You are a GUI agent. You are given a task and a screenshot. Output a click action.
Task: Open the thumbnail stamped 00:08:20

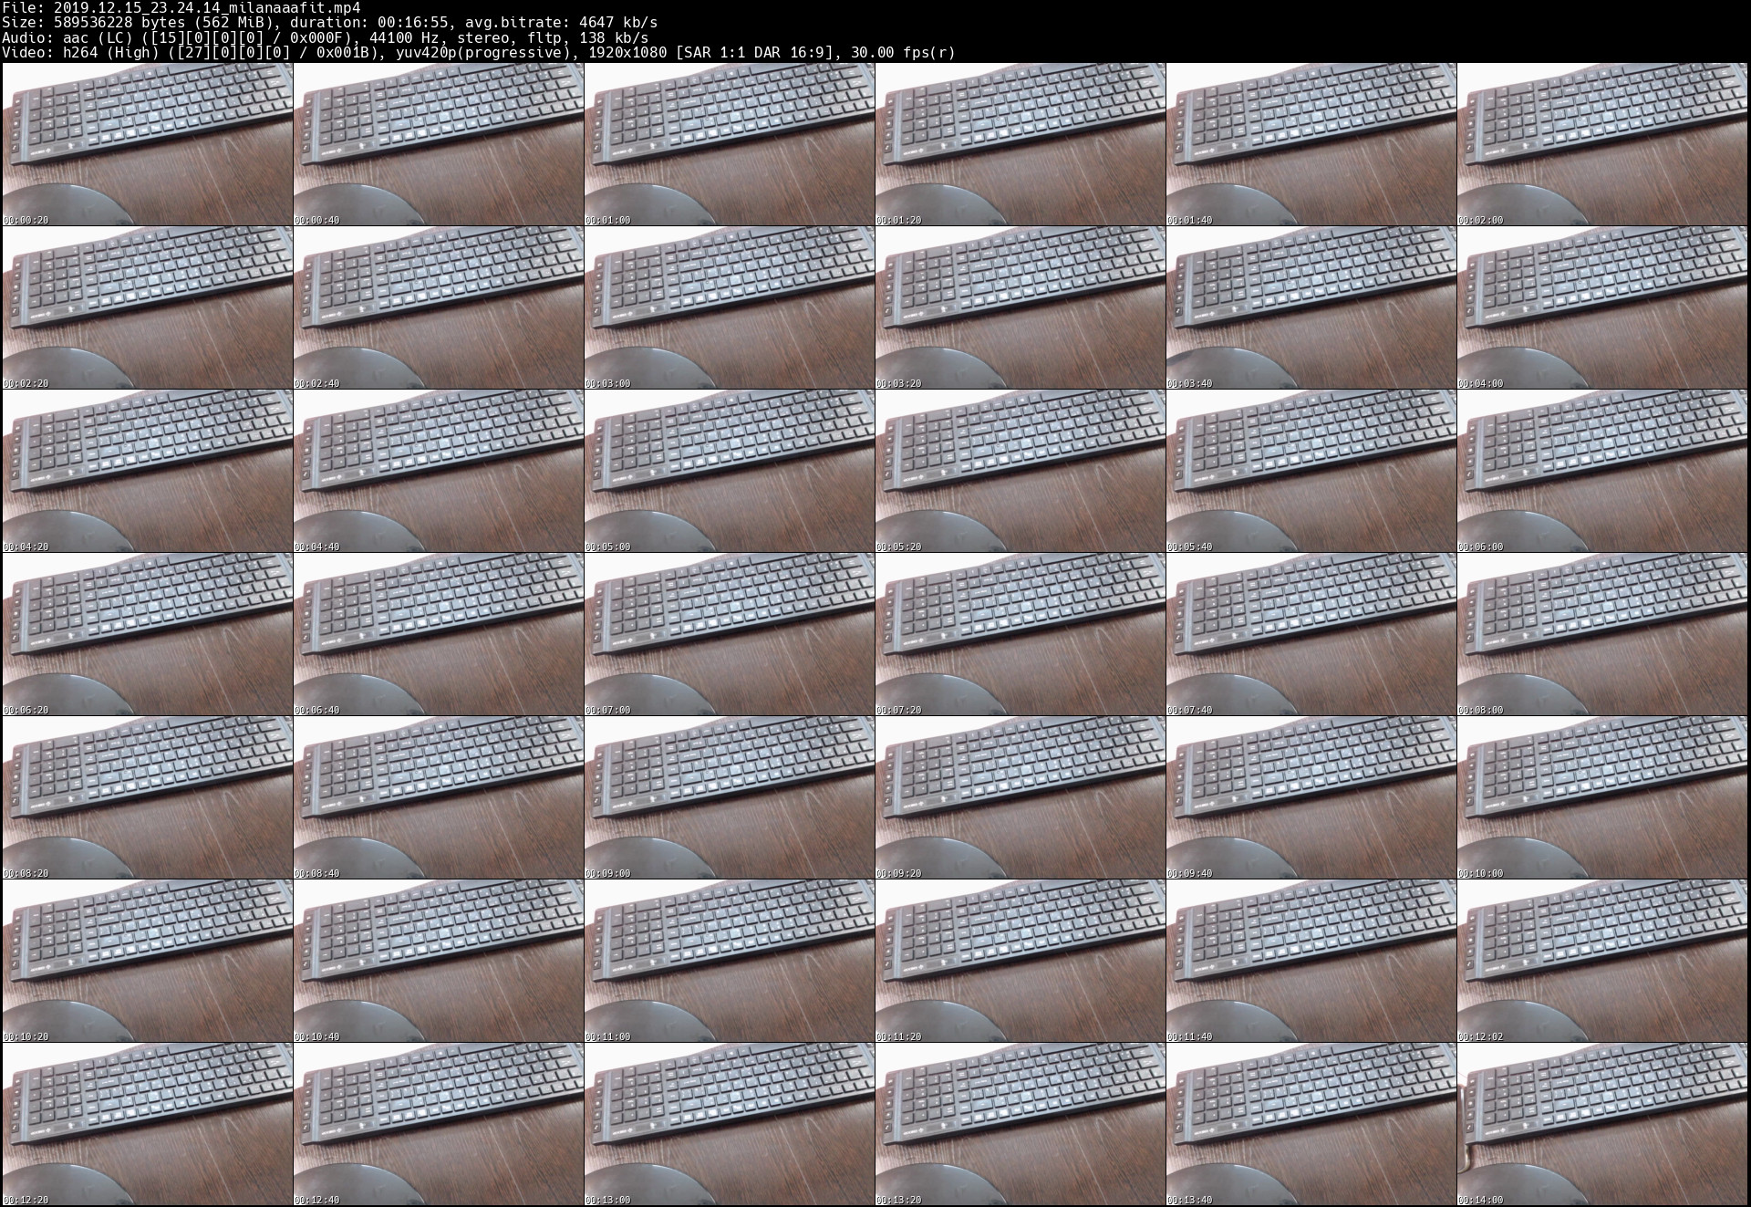coord(148,797)
